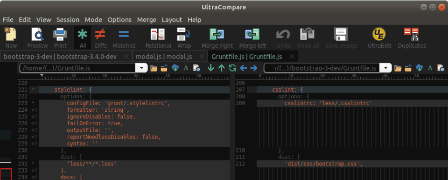Launch UltraEdit from the toolbar
This screenshot has height=180, width=448.
pyautogui.click(x=379, y=37)
